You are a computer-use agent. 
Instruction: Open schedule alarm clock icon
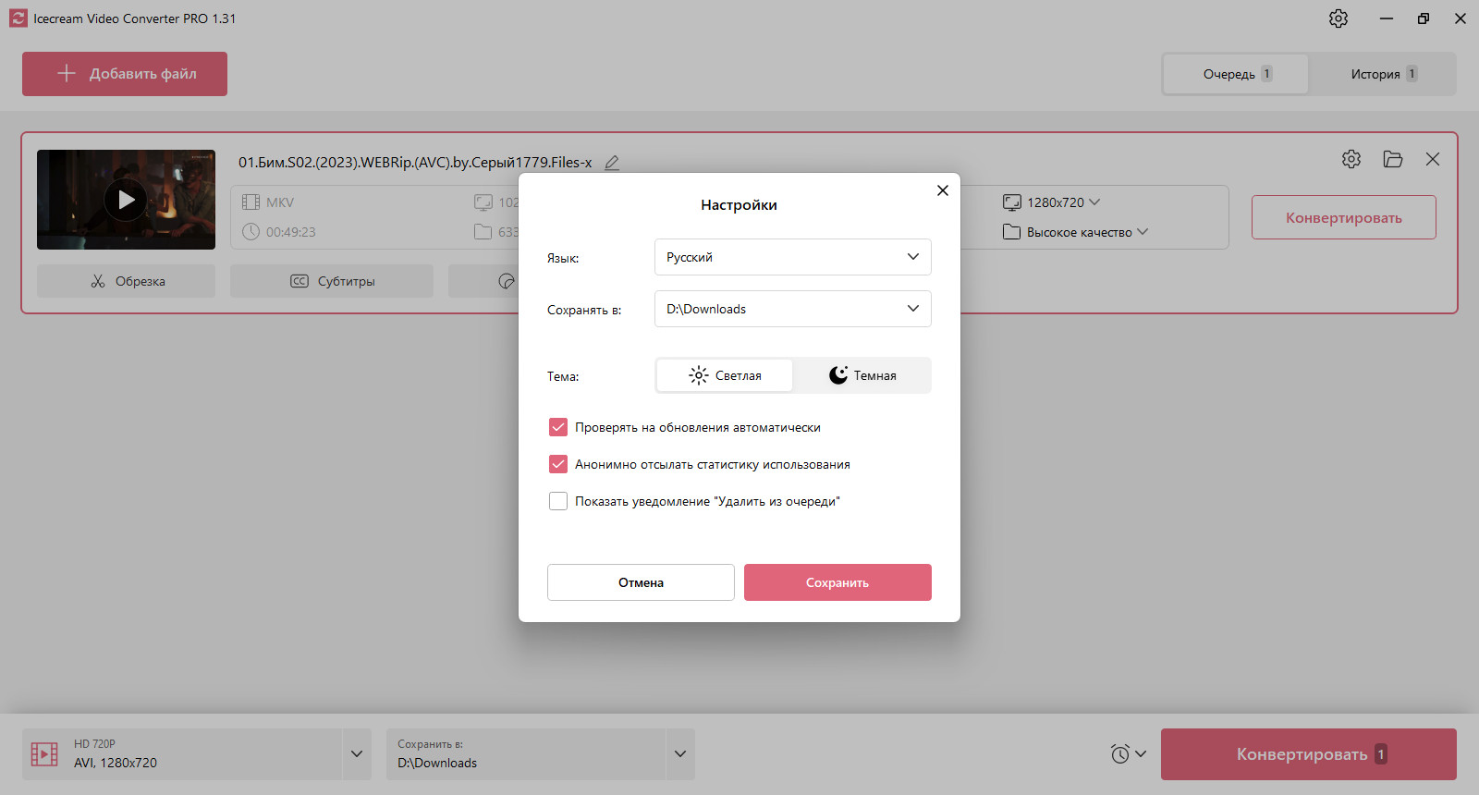[1120, 753]
